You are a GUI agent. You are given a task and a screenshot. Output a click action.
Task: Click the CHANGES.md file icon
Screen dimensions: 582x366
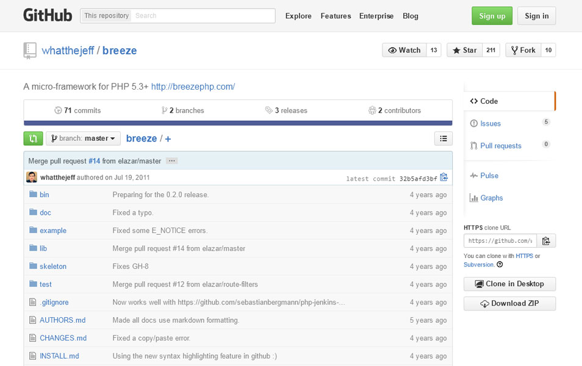click(33, 338)
